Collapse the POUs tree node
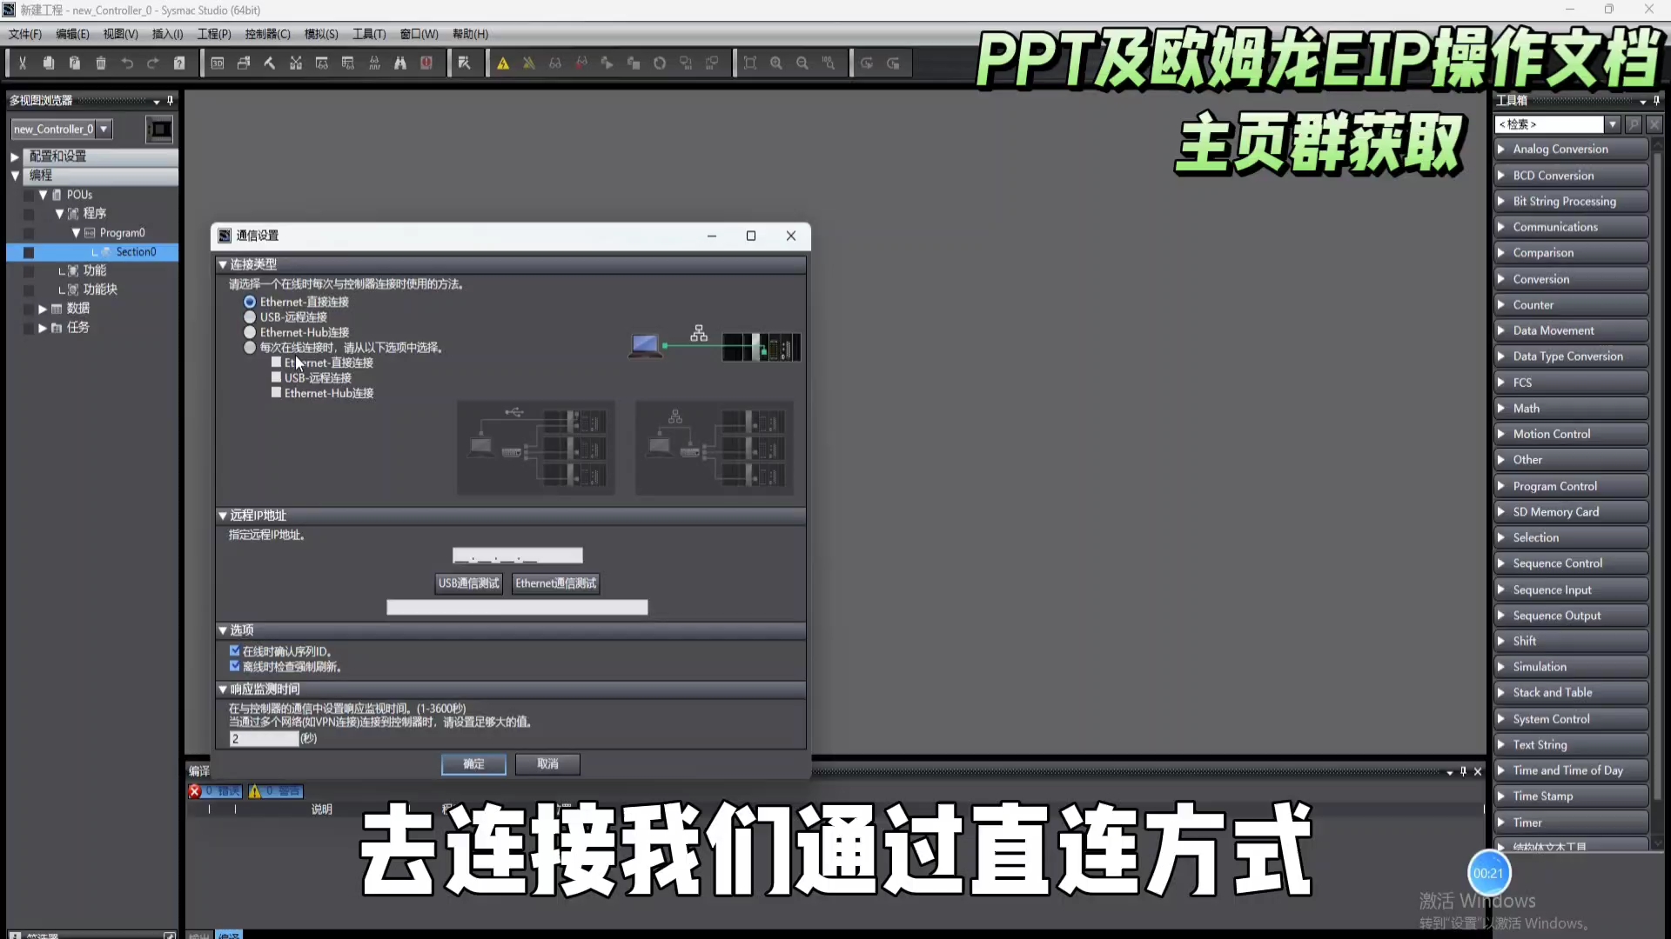 [x=44, y=195]
